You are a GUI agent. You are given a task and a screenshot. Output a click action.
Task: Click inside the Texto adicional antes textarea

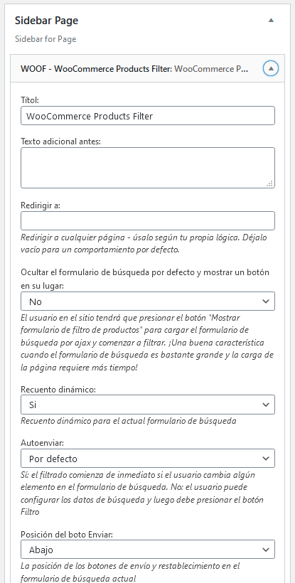coord(148,168)
